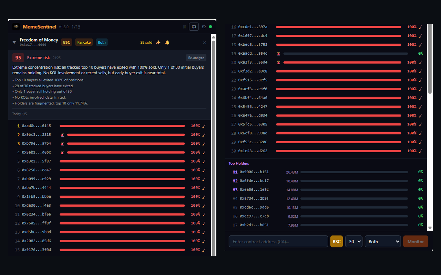The width and height of the screenshot is (441, 275).
Task: Click the siren icon on 0xa3f3...55d4
Action: [x=278, y=63]
